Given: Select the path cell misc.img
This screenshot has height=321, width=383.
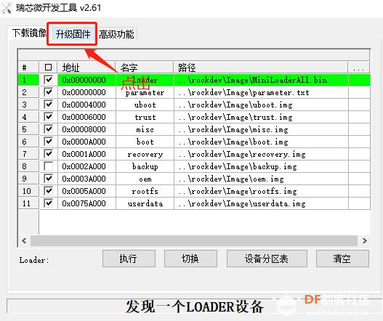Looking at the screenshot, I should click(x=261, y=129).
